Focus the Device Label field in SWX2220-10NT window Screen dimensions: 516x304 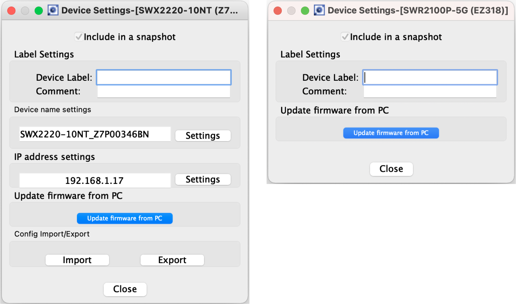tap(164, 77)
